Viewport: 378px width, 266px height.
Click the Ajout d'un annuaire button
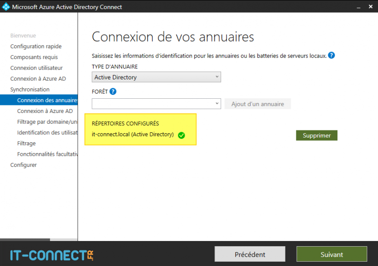[258, 104]
